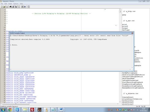Select '// a_http.inc' in the function list
Screen dimensions: 150x112
point(129,11)
